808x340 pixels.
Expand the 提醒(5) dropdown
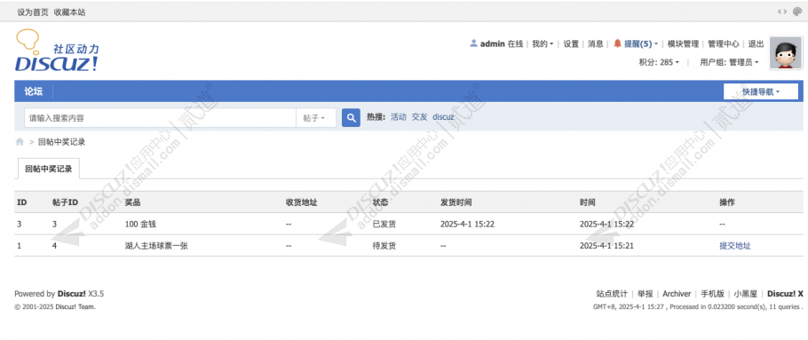pos(641,44)
